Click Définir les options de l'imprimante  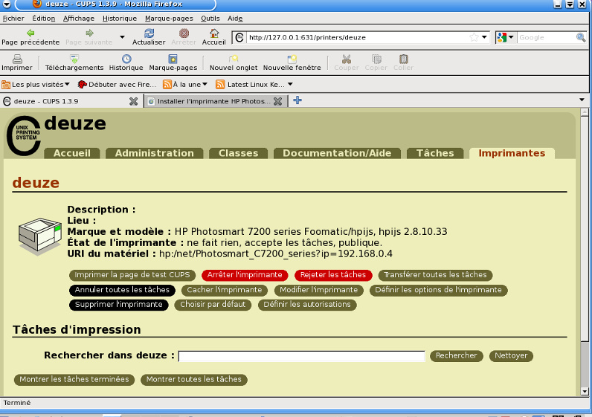point(438,290)
